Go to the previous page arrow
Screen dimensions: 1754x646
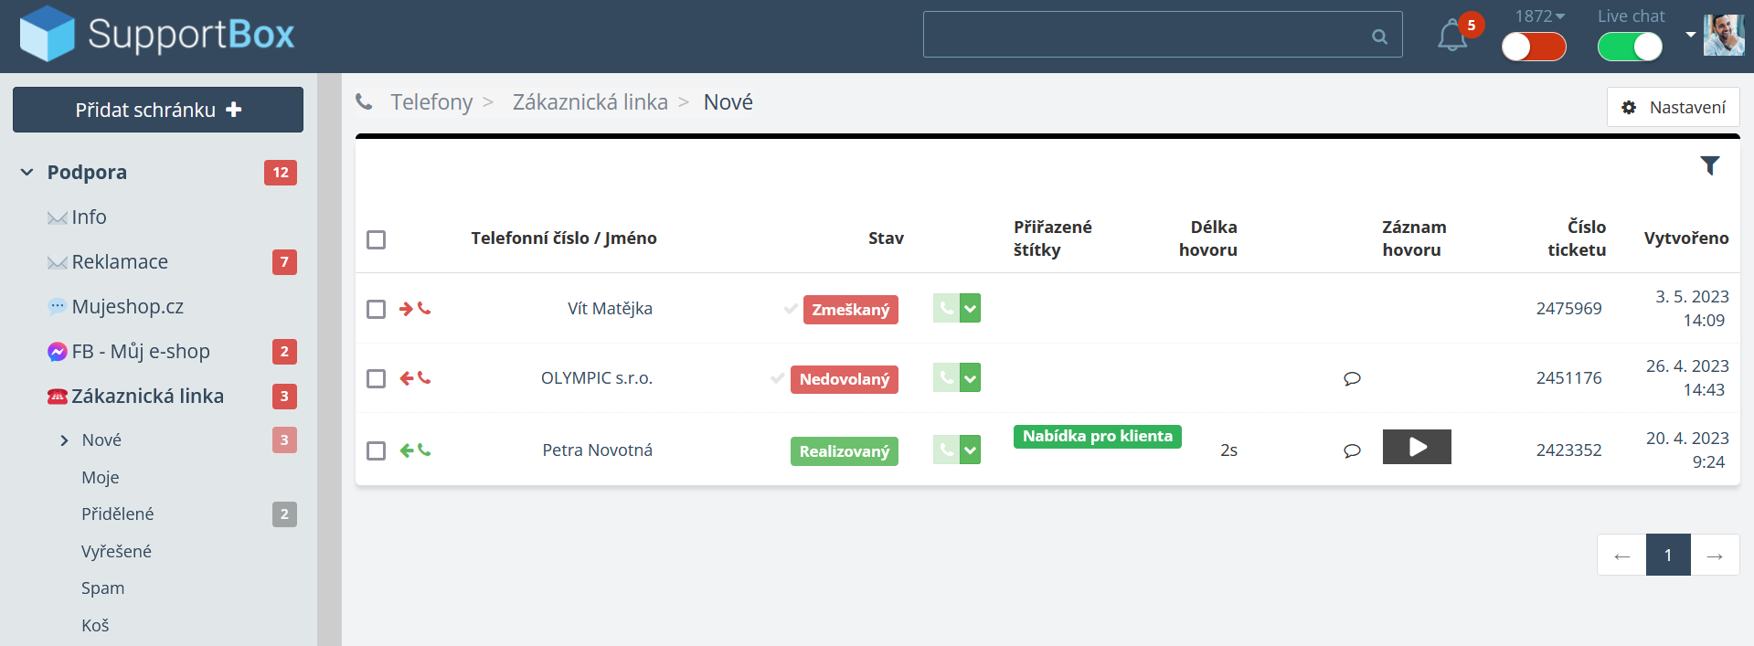click(x=1621, y=555)
